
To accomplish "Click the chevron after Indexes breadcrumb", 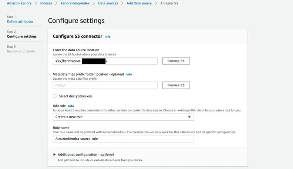I will click(56, 3).
